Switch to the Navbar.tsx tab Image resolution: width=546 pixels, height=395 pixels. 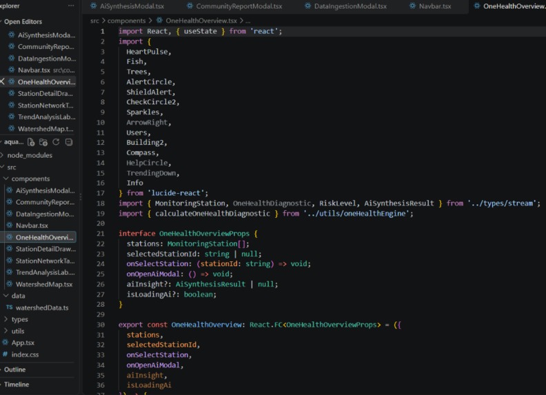[431, 6]
